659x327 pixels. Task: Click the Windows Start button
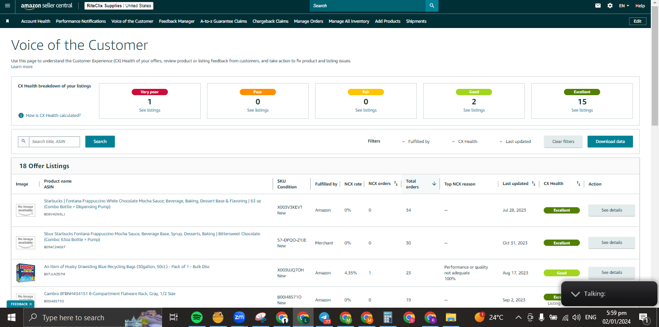12,317
